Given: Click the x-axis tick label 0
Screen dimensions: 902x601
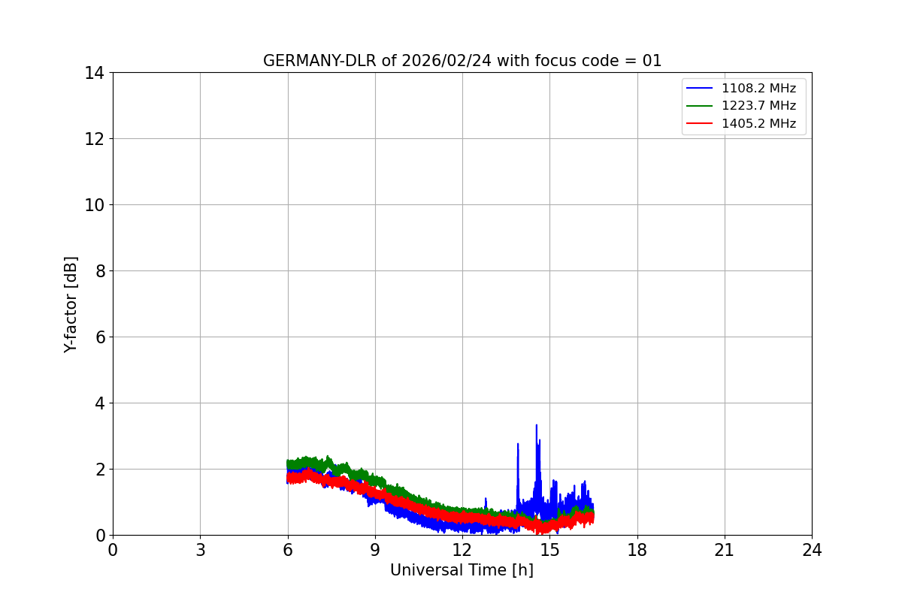Looking at the screenshot, I should point(113,550).
